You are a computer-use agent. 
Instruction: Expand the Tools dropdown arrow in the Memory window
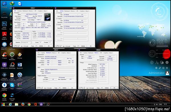[102, 88]
